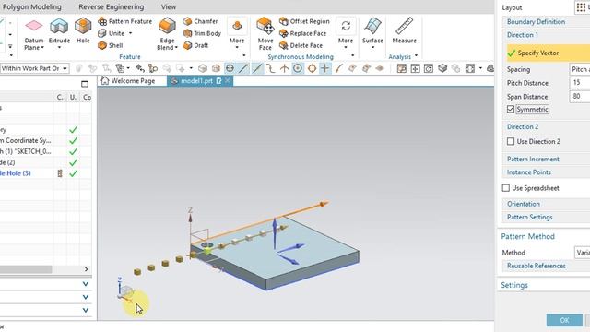Select the Draft feature icon
Image resolution: width=590 pixels, height=332 pixels.
pyautogui.click(x=195, y=45)
